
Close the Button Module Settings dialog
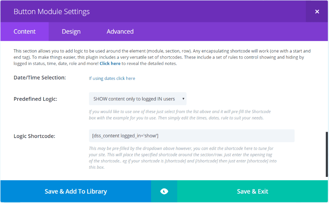click(317, 12)
